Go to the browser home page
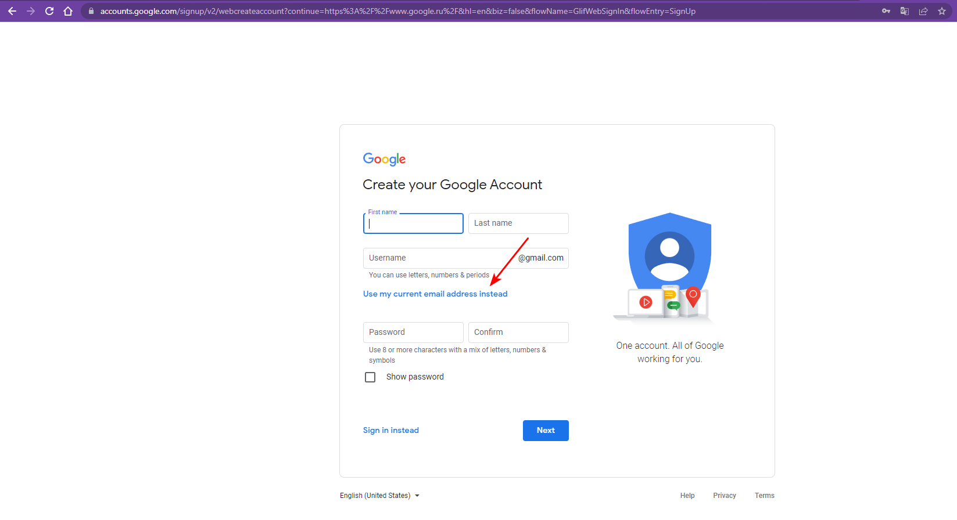This screenshot has height=520, width=957. (68, 11)
